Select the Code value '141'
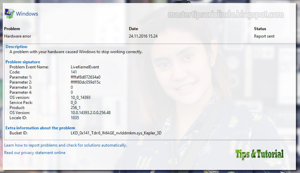This screenshot has width=300, height=173. pyautogui.click(x=74, y=72)
